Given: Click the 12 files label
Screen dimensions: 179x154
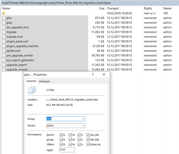Looking at the screenshot, I should click(x=50, y=90).
